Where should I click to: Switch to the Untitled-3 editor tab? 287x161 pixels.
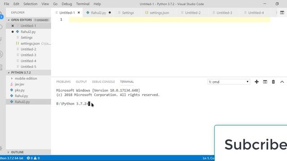coord(224,13)
